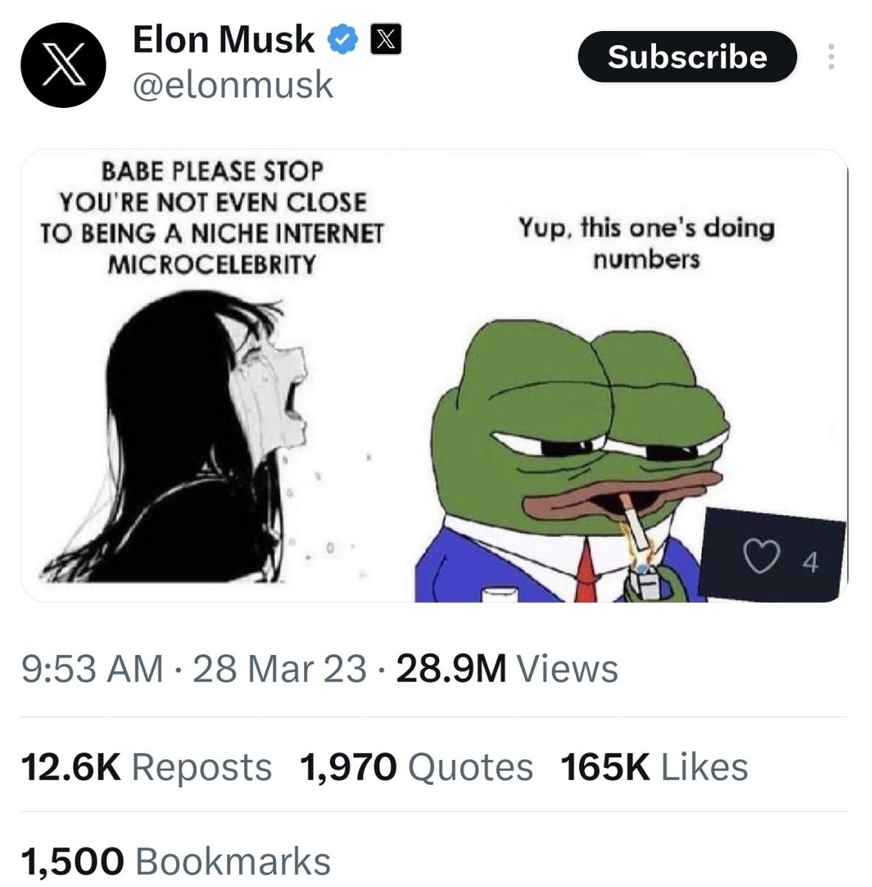Viewport: 872px width, 887px height.
Task: Open the meme image attachment
Action: pos(434,375)
